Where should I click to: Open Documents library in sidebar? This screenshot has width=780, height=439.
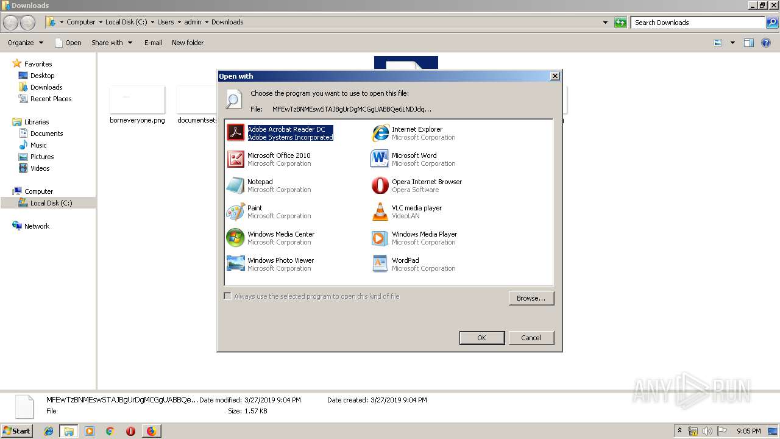(47, 134)
